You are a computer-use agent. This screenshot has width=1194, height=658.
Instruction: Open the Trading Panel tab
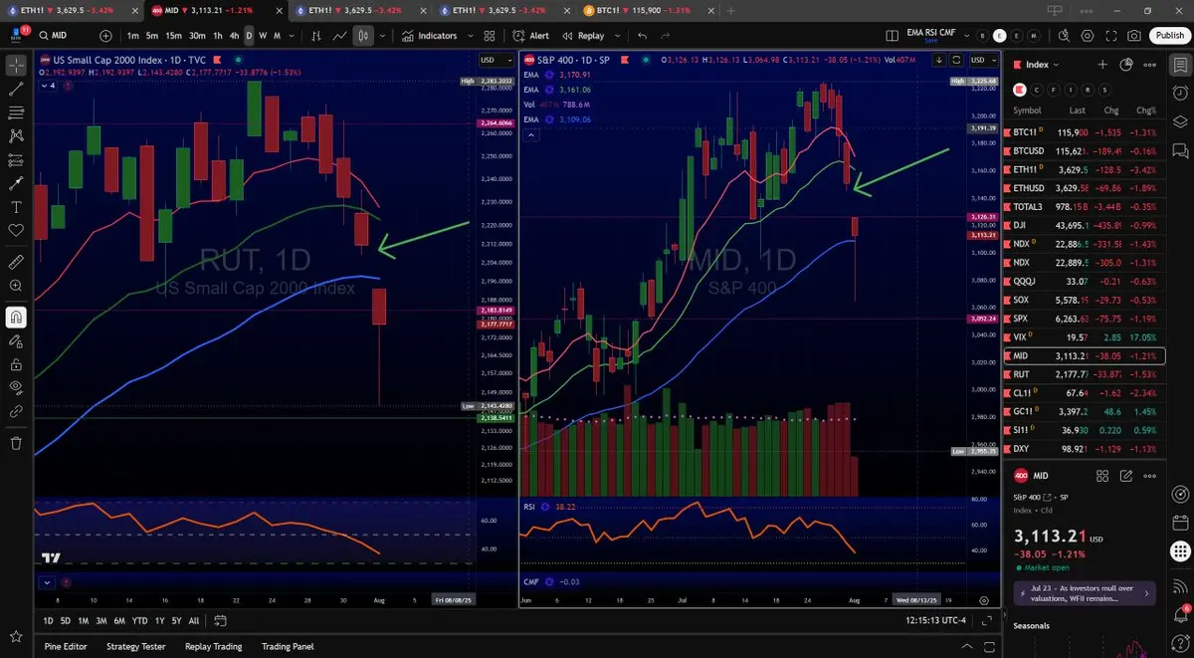click(288, 646)
